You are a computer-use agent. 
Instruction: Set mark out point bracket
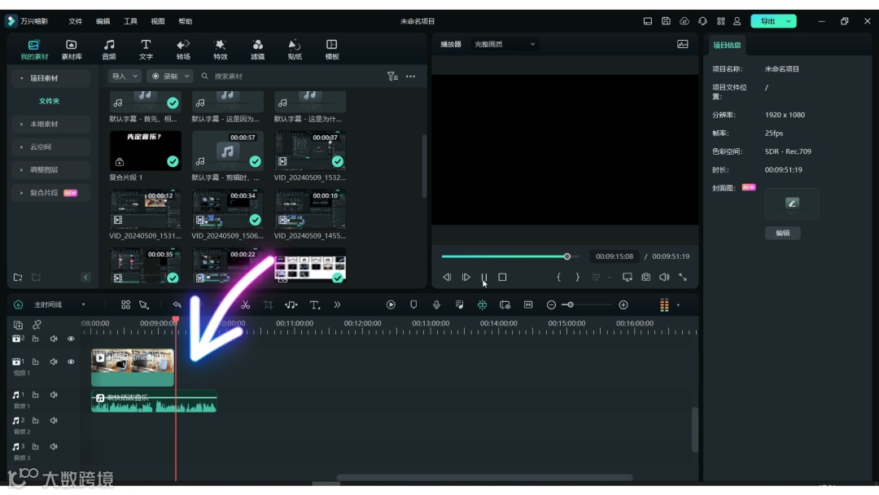tap(577, 277)
